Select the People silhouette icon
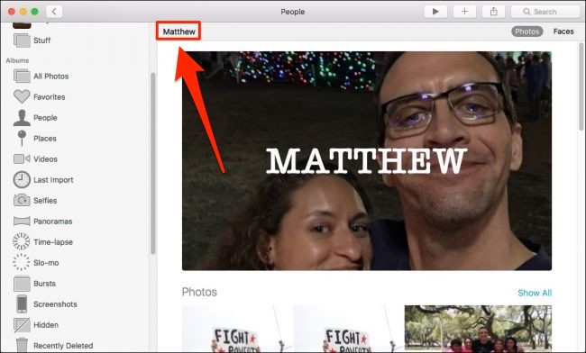The height and width of the screenshot is (353, 586). (22, 118)
